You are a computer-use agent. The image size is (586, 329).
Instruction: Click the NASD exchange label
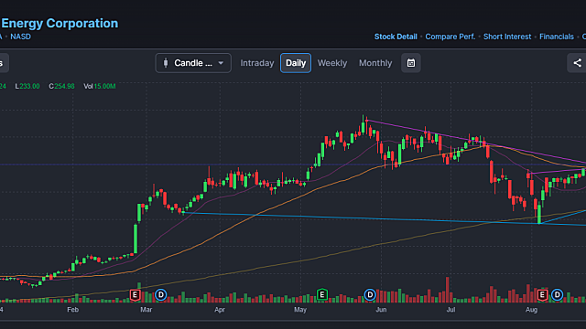[x=20, y=37]
